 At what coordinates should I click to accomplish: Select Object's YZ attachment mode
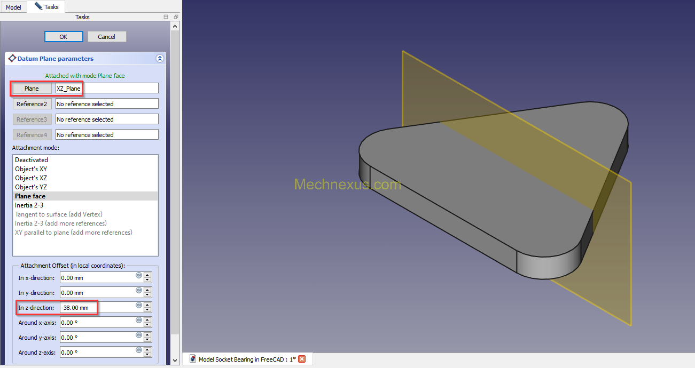point(85,187)
